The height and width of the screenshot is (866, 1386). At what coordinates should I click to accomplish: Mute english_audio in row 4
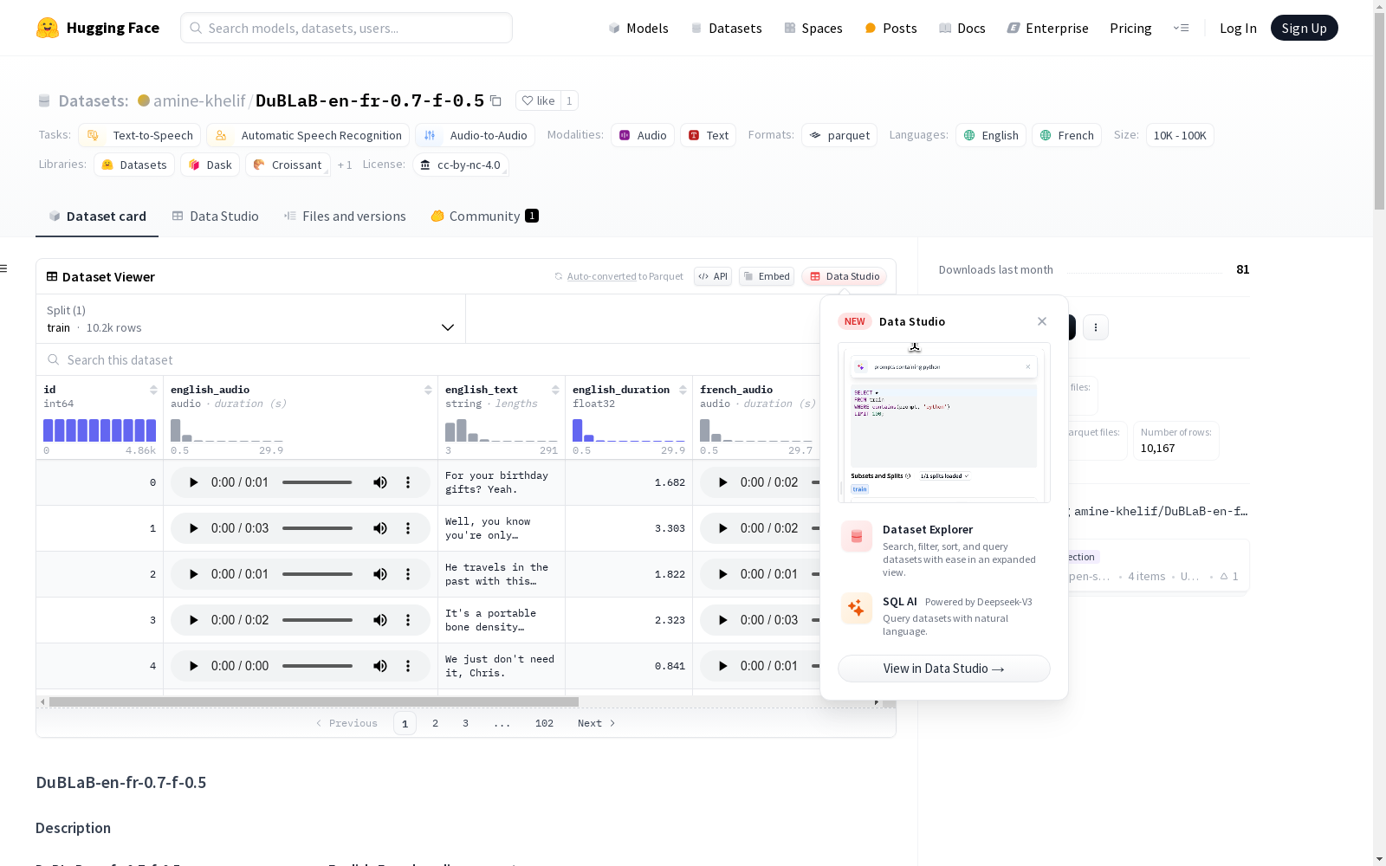coord(380,666)
